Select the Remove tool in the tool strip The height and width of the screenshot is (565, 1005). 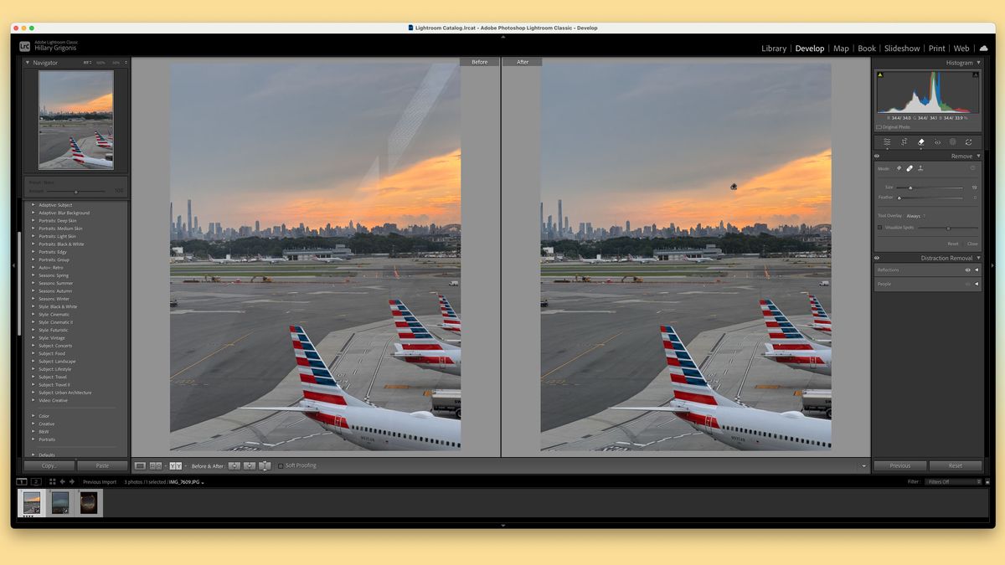point(921,141)
